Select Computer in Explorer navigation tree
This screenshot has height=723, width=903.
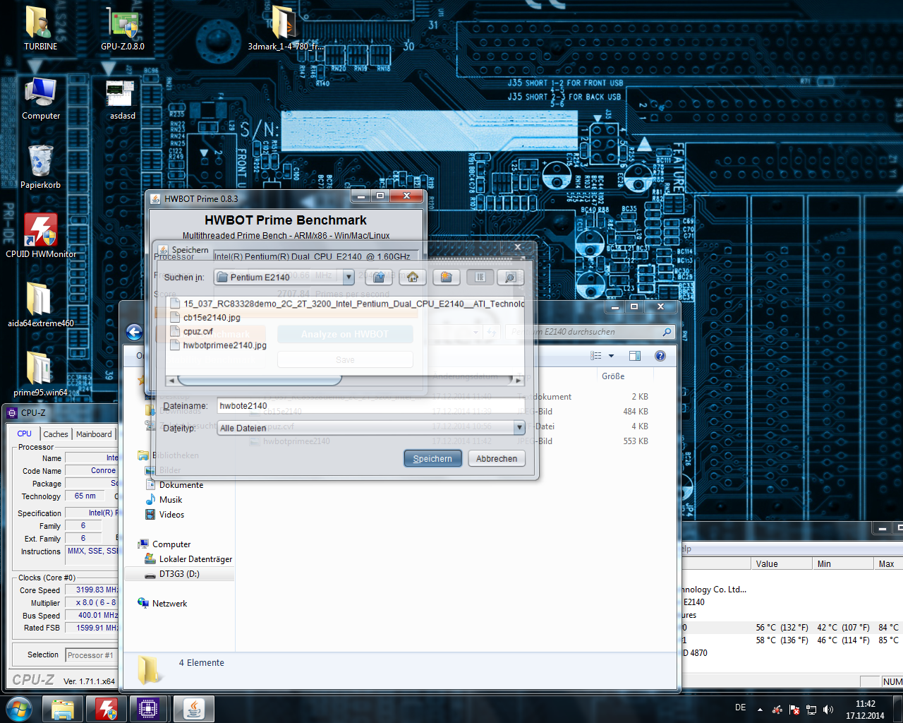click(171, 544)
